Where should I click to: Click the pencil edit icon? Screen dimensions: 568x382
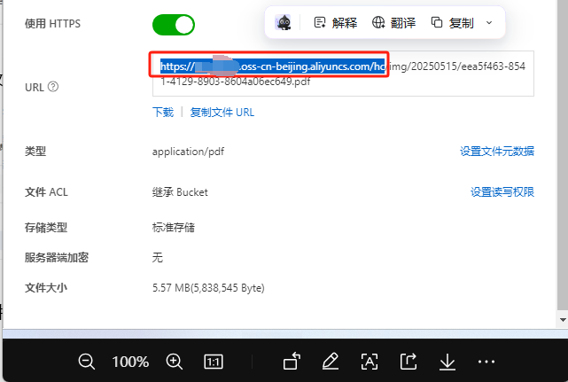(331, 361)
